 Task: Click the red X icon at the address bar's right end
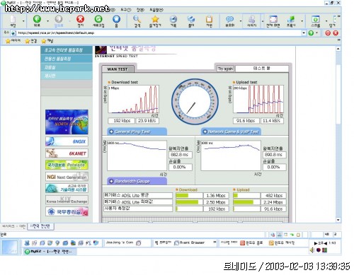pos(336,33)
